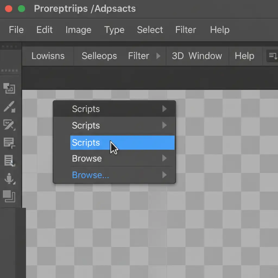Screen dimensions: 278x278
Task: Open the Image menu
Action: (x=78, y=30)
